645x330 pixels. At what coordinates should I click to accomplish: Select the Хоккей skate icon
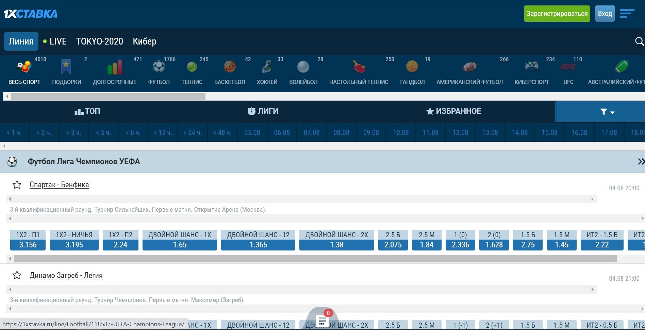pyautogui.click(x=267, y=67)
